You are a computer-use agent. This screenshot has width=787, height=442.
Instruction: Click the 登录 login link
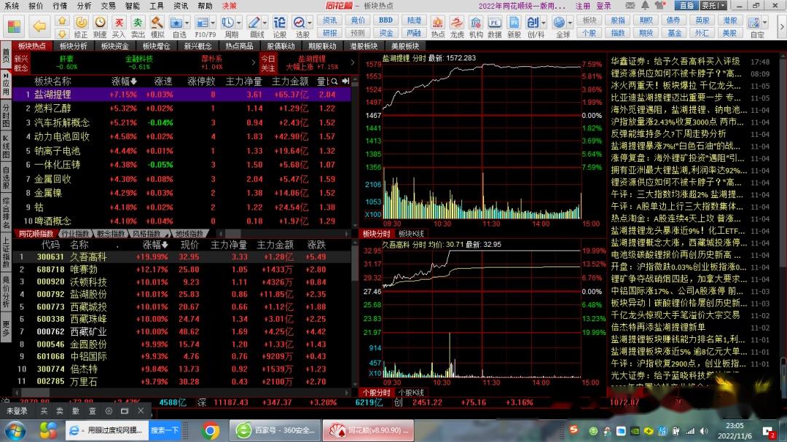tap(603, 6)
